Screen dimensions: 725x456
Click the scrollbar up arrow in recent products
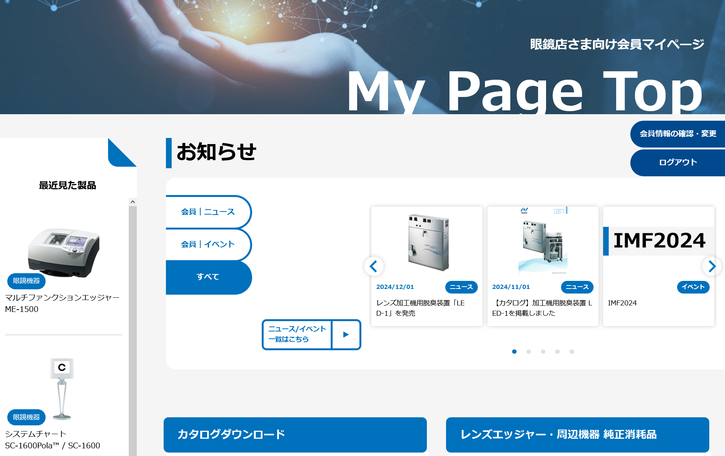coord(133,202)
